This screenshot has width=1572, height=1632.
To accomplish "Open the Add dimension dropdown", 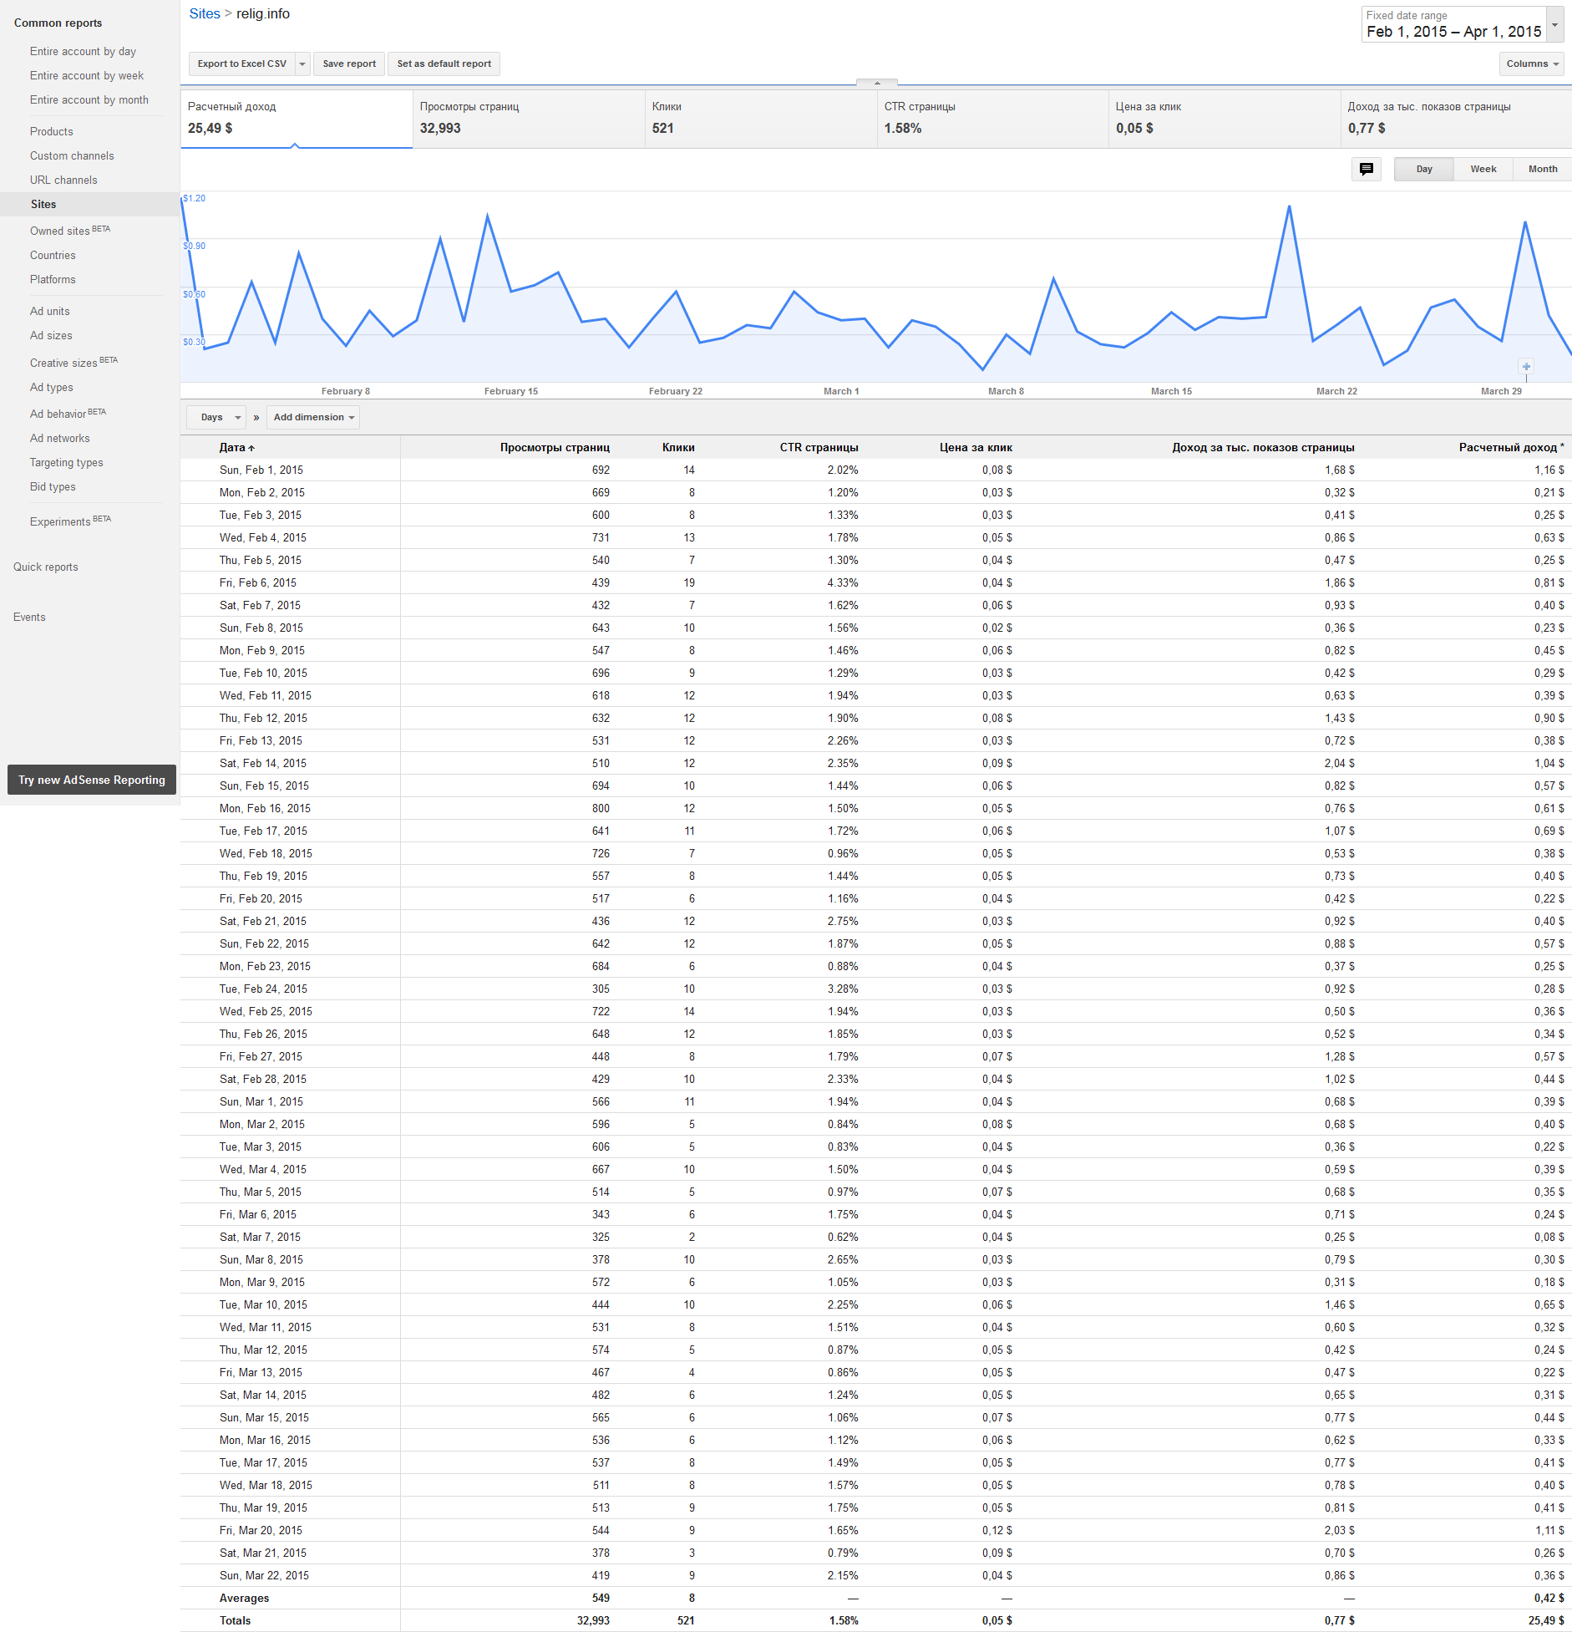I will tap(314, 418).
